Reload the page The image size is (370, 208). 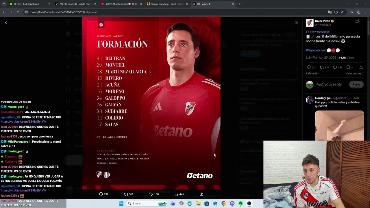pyautogui.click(x=18, y=12)
